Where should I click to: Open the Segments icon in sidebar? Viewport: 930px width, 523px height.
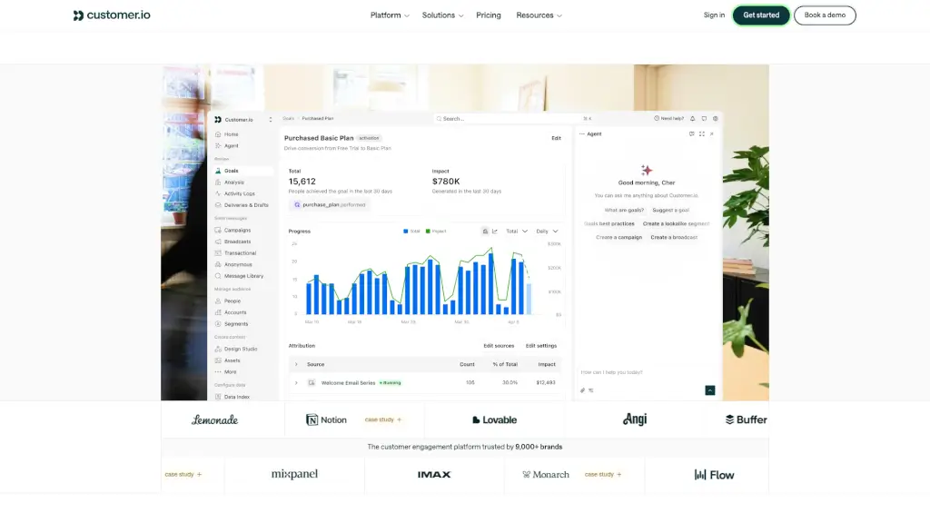click(218, 324)
